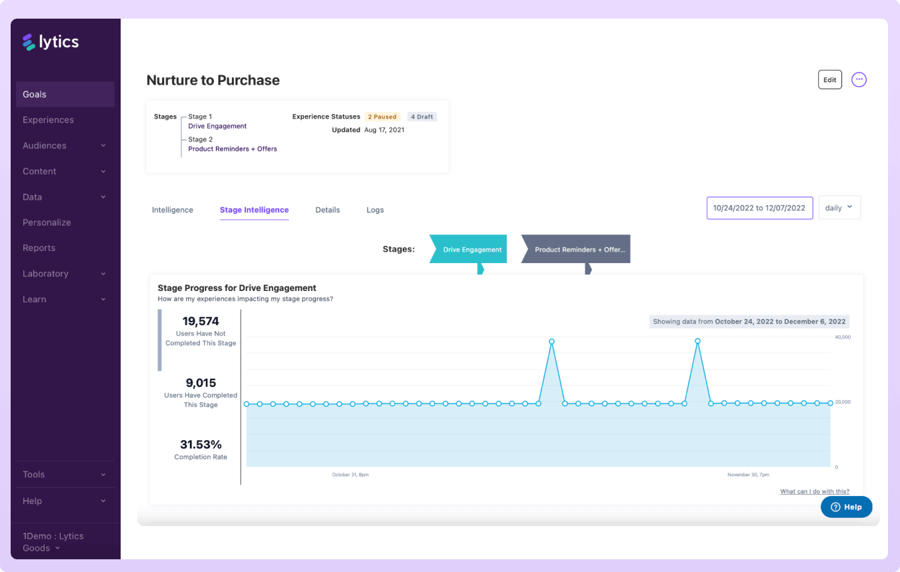This screenshot has width=900, height=572.
Task: Click the Lytics logo icon
Action: tap(29, 43)
